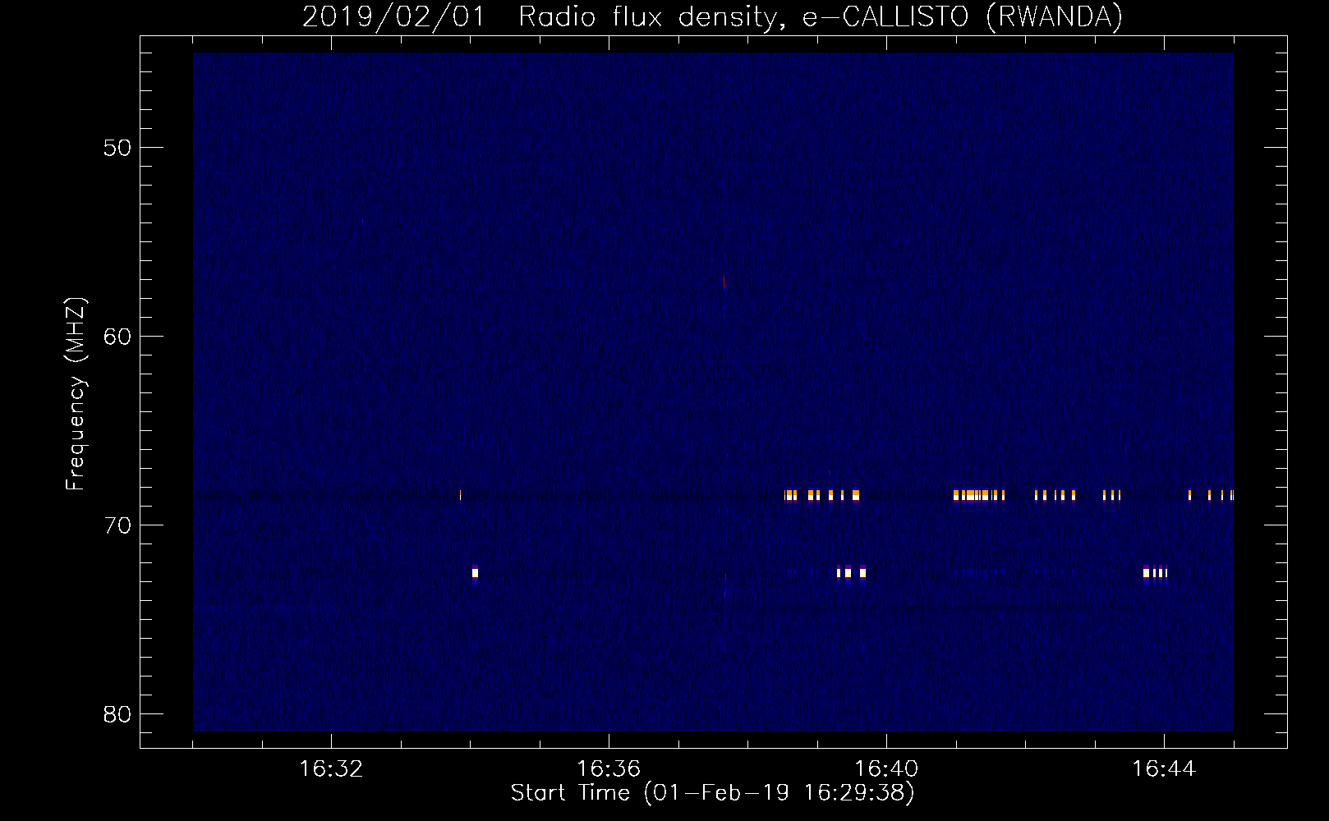Click the plot title mentioning e-CALLISTO (RWANDA)

pos(712,16)
